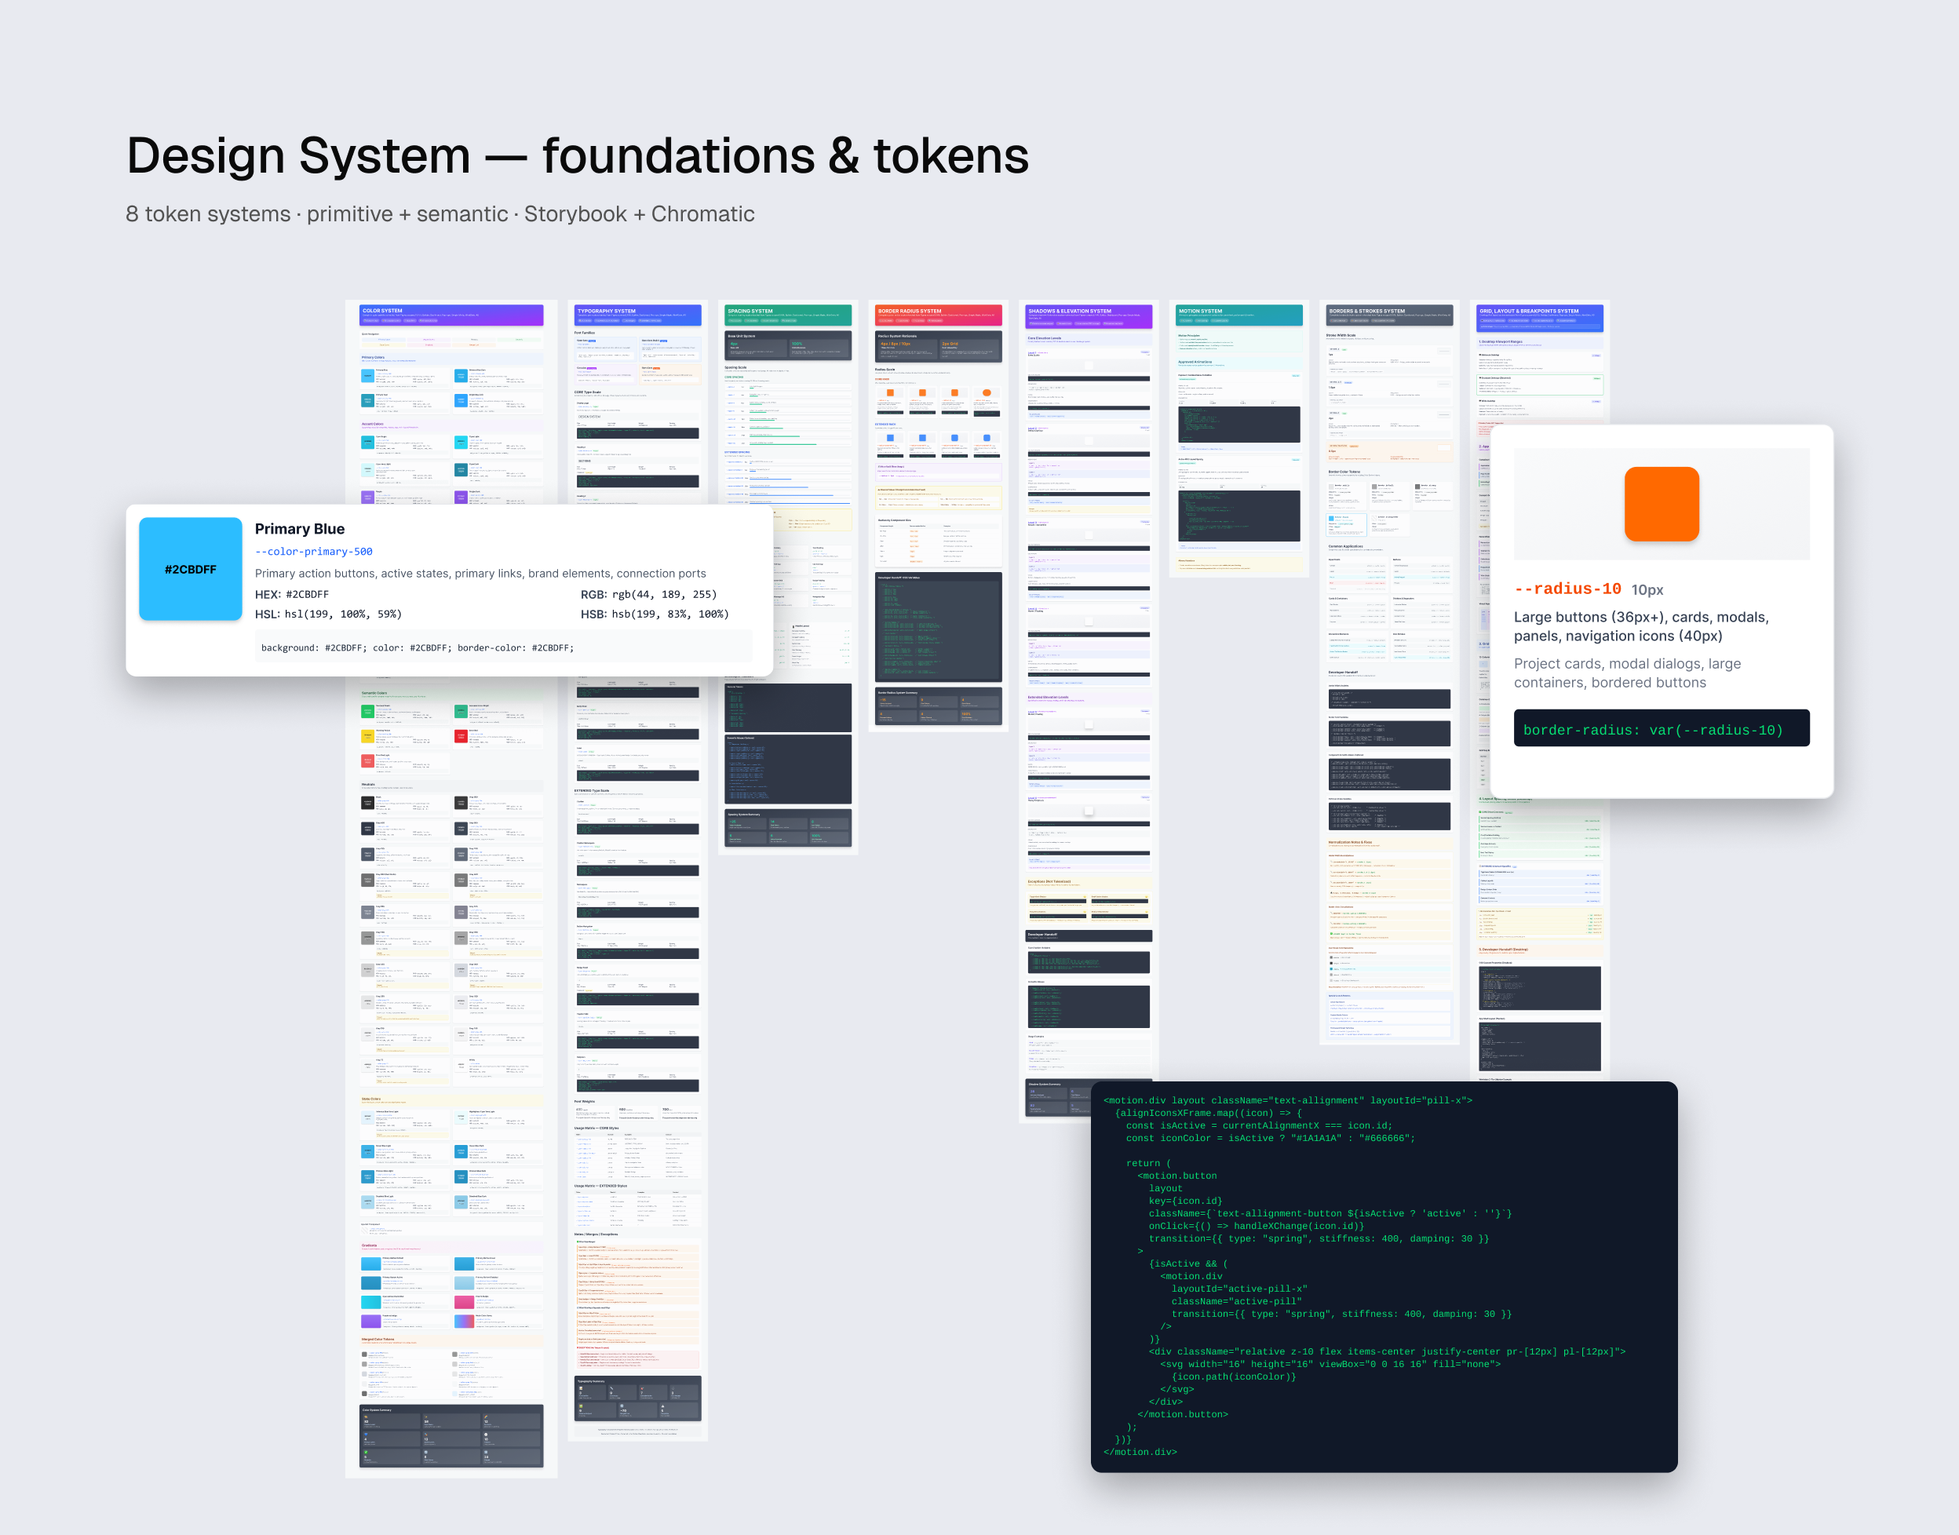
Task: Click the Developer Handoff dark block in Border Radius board
Action: click(x=938, y=626)
